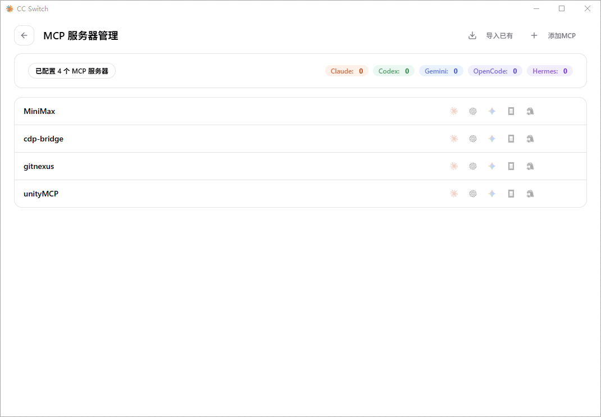Click the Codex count badge

pyautogui.click(x=394, y=71)
